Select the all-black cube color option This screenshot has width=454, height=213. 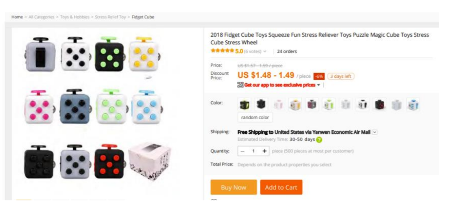pyautogui.click(x=261, y=104)
